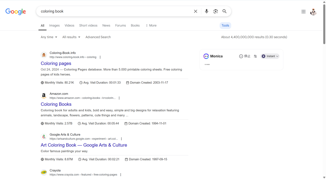Click the Google Arts & Culture favicon

(44, 137)
